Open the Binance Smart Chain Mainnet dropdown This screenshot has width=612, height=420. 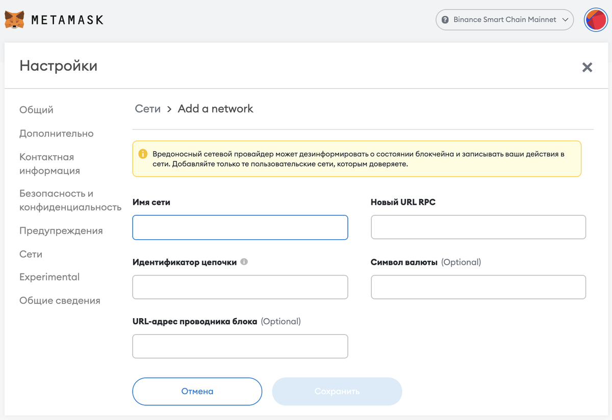point(504,20)
